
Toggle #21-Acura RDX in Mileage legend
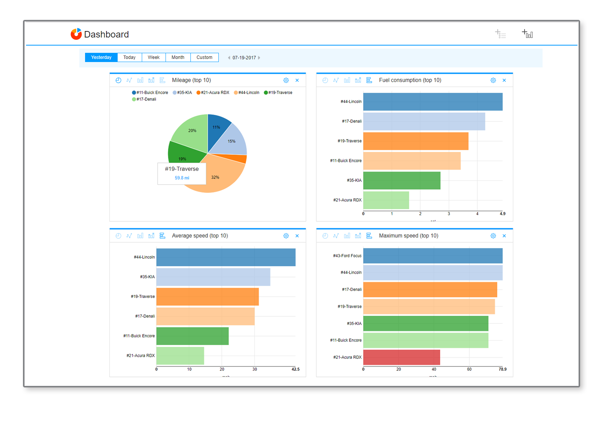click(x=213, y=93)
